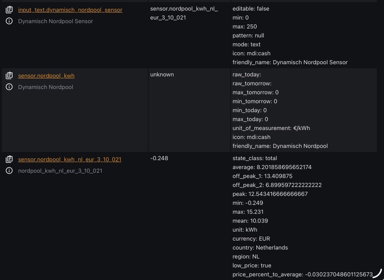Open input_text.dynamisch_nordpool_sensor entity link
The image size is (384, 280).
[x=70, y=10]
